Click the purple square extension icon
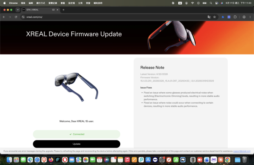Screen dimensions: 254x165 point(229,17)
